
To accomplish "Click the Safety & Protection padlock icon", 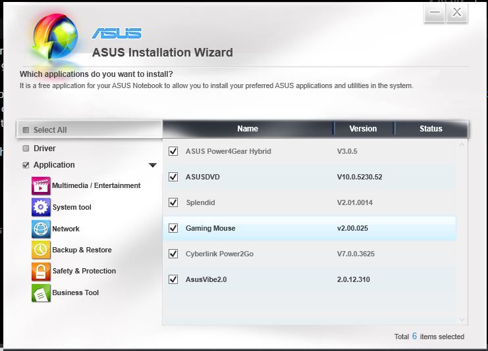I will coord(41,271).
